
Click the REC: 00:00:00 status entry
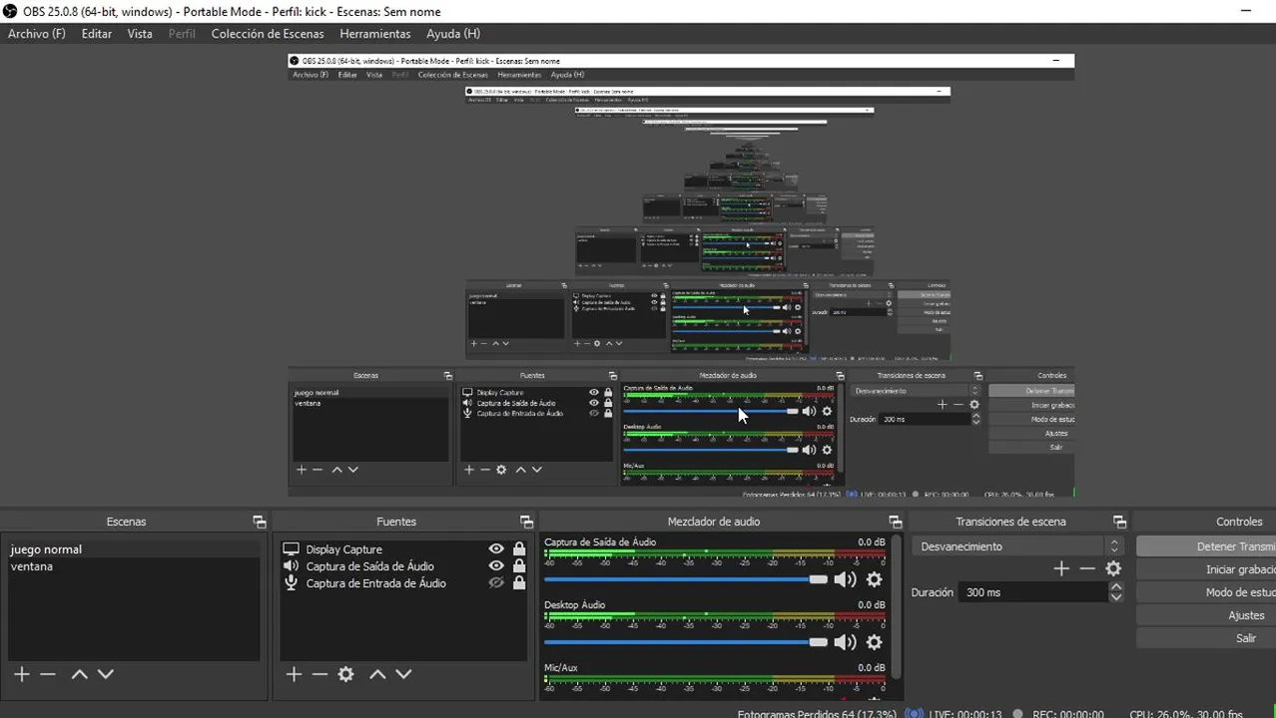1058,714
